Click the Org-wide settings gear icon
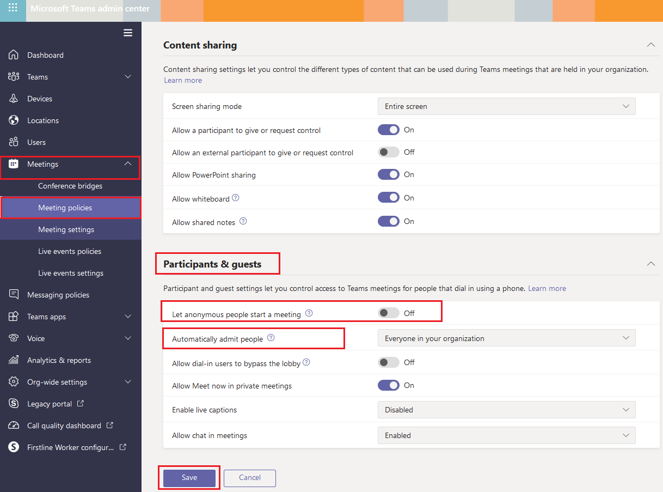This screenshot has width=663, height=492. [x=14, y=382]
